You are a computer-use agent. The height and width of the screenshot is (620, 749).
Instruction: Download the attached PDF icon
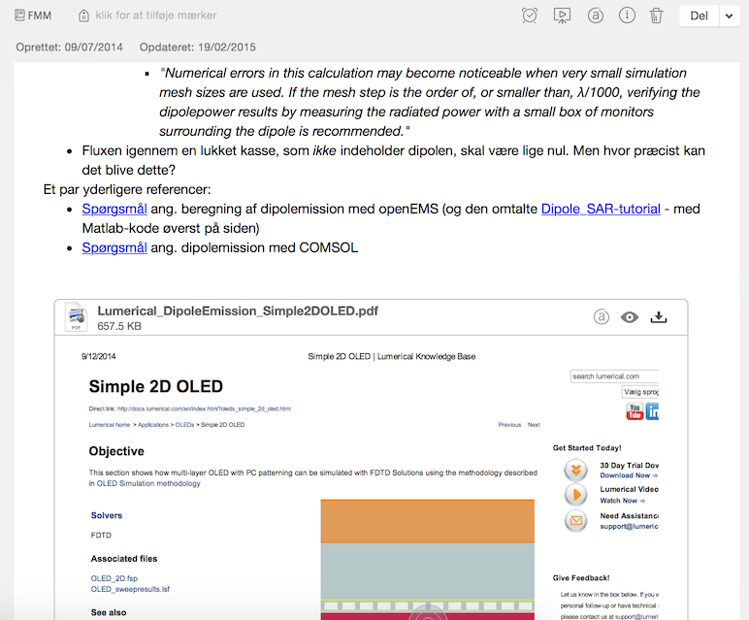659,316
